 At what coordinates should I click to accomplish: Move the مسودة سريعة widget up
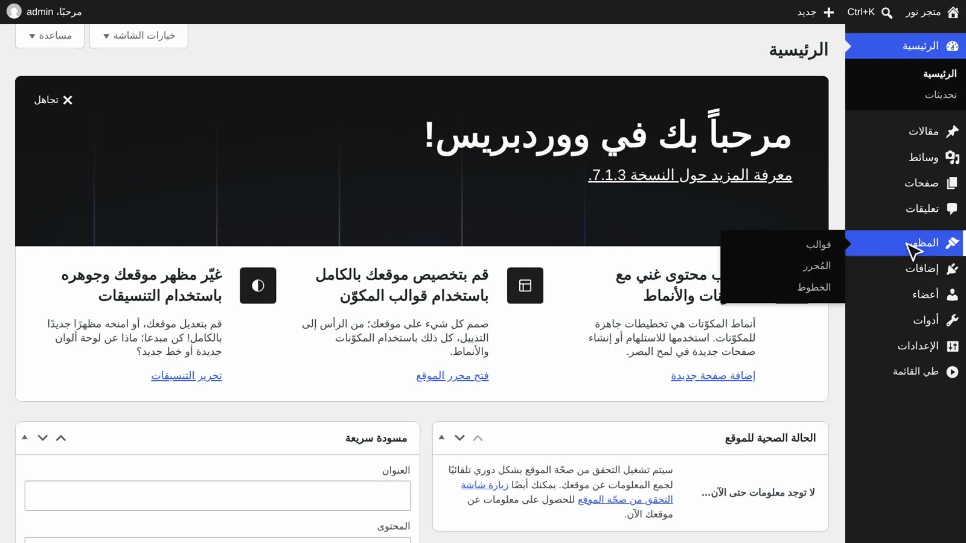tap(61, 438)
